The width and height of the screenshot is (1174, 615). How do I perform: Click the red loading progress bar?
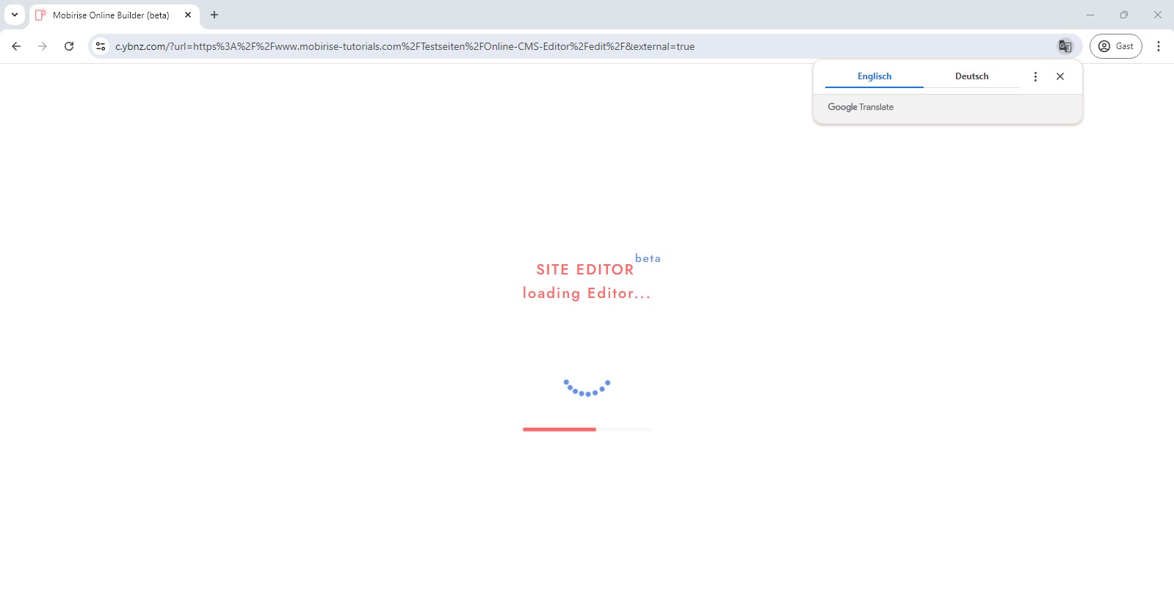coord(559,429)
